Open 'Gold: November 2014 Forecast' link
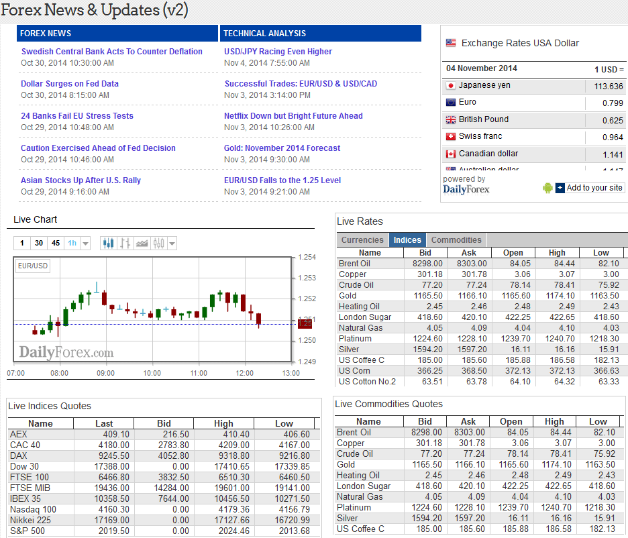The width and height of the screenshot is (628, 538). [282, 148]
